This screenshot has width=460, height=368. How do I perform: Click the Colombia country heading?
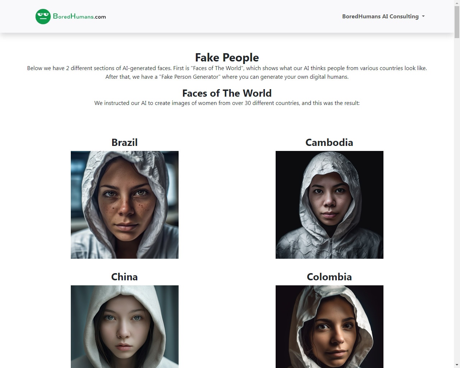pos(329,277)
